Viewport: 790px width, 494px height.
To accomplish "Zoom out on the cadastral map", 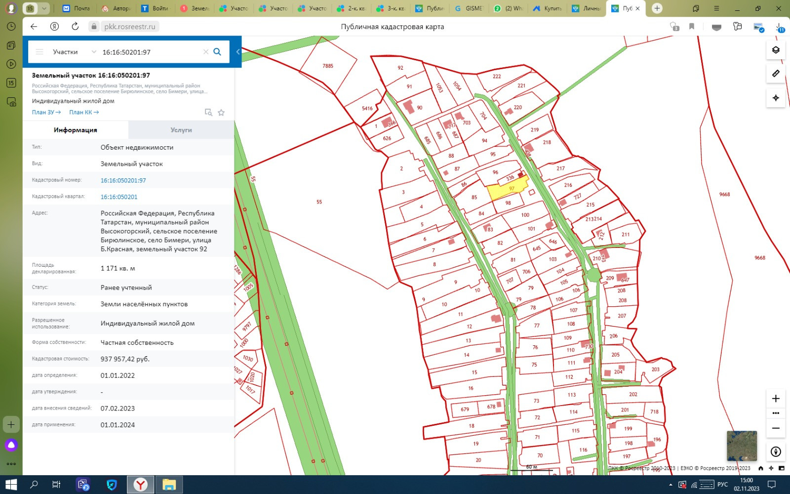I will pos(776,428).
